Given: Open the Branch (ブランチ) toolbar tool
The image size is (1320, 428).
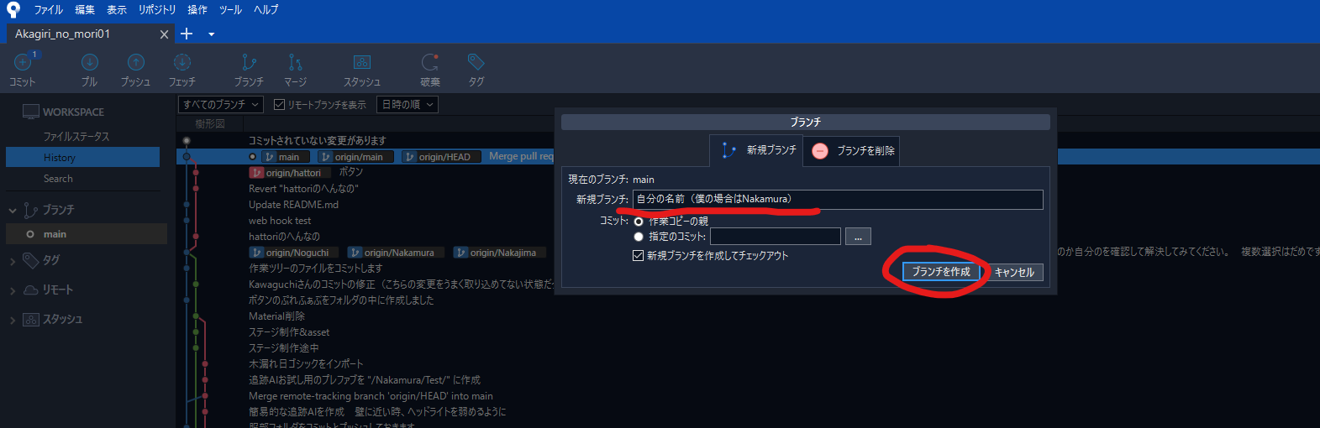Looking at the screenshot, I should tap(249, 70).
